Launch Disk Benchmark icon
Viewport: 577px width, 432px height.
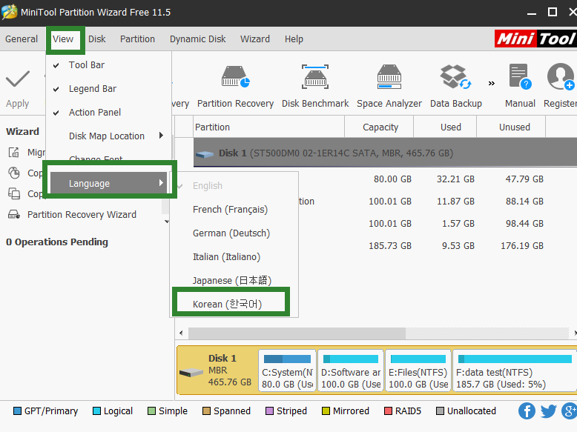tap(315, 76)
